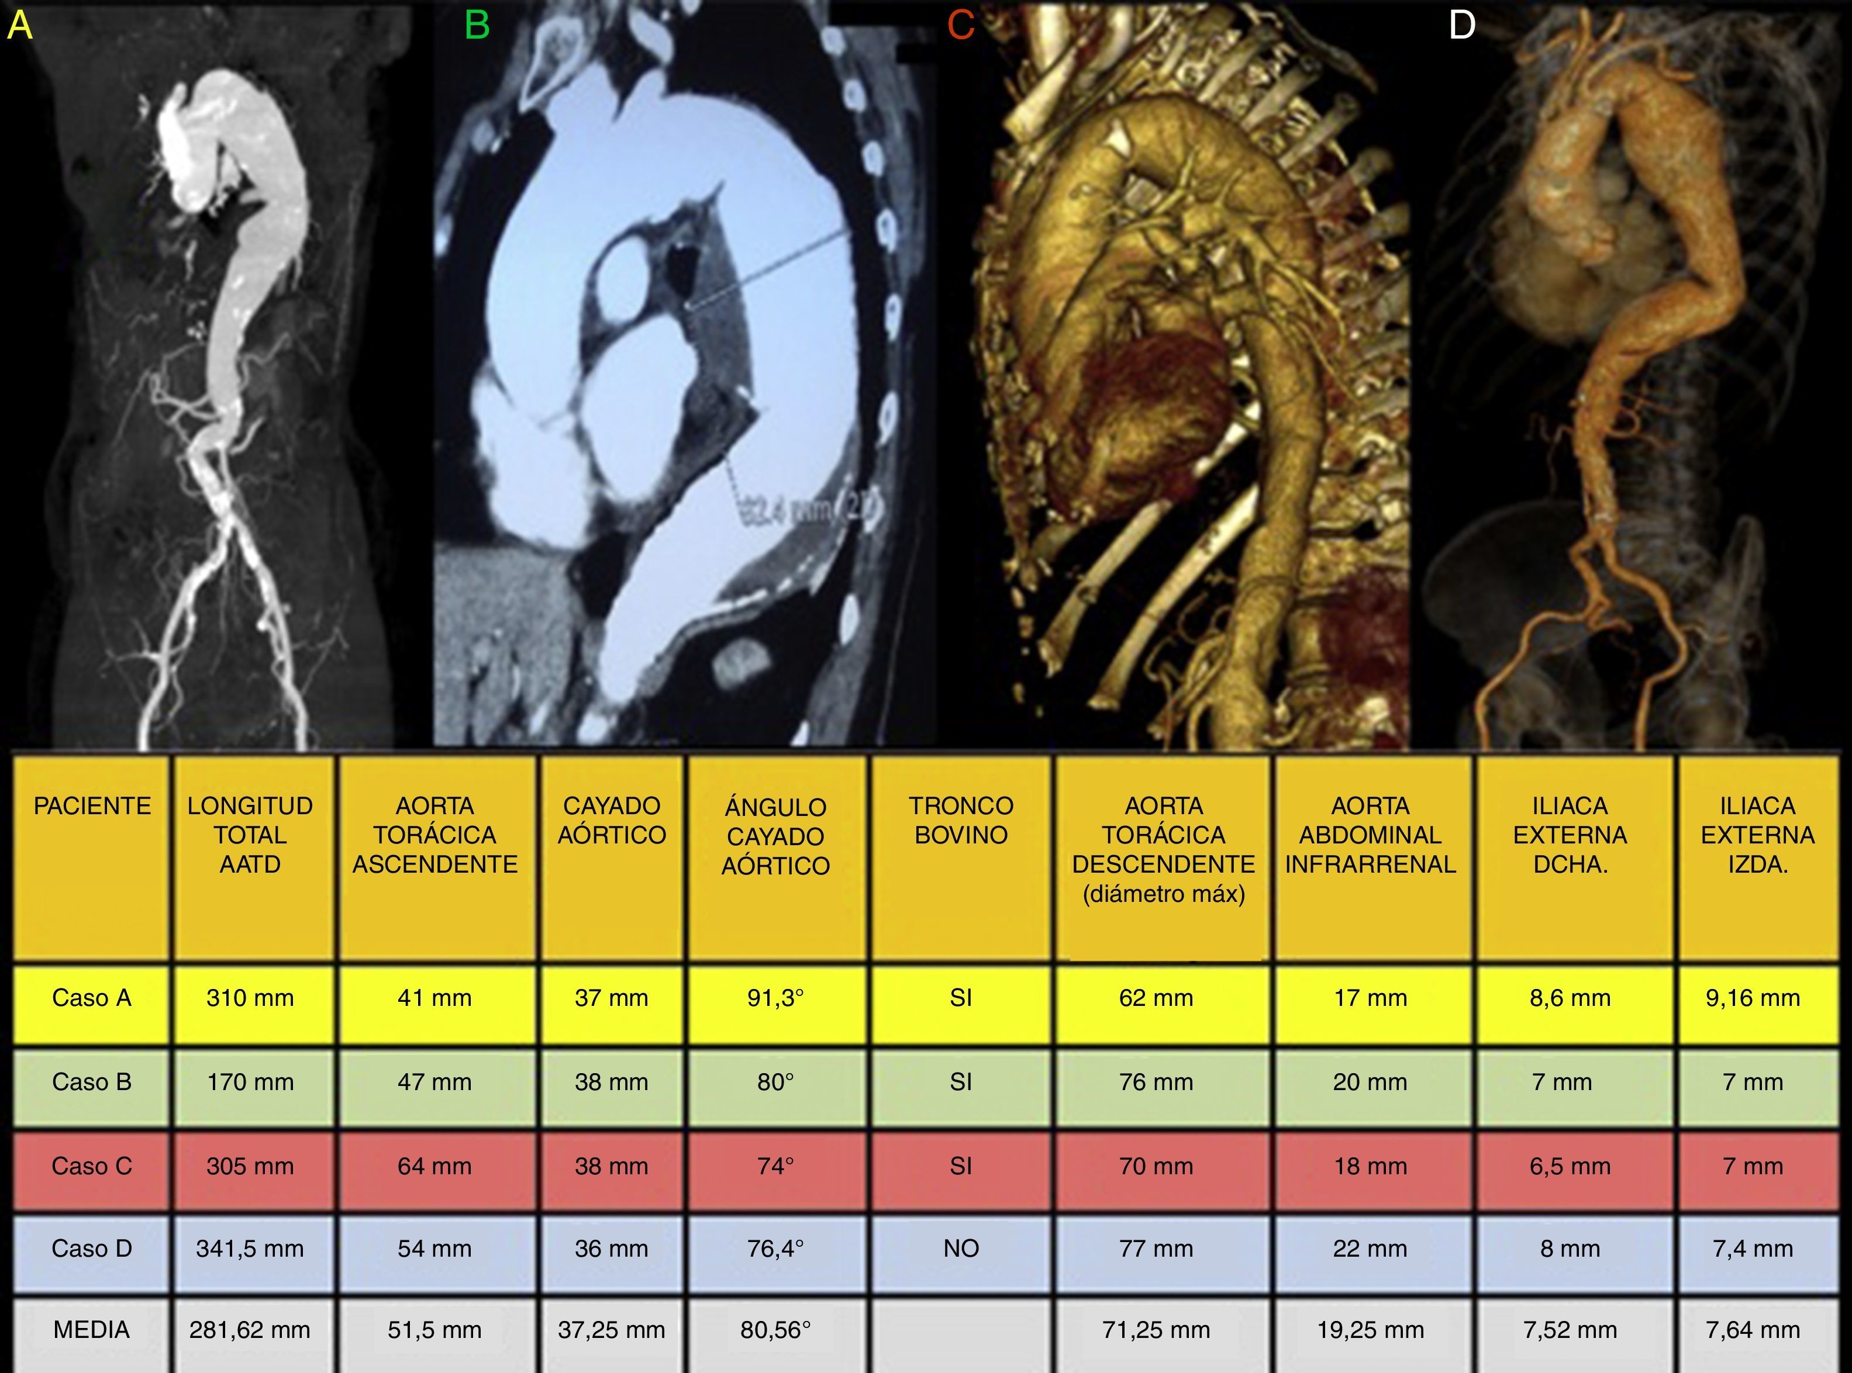Click the white letter D panel label
Image resolution: width=1852 pixels, height=1373 pixels.
(1461, 26)
